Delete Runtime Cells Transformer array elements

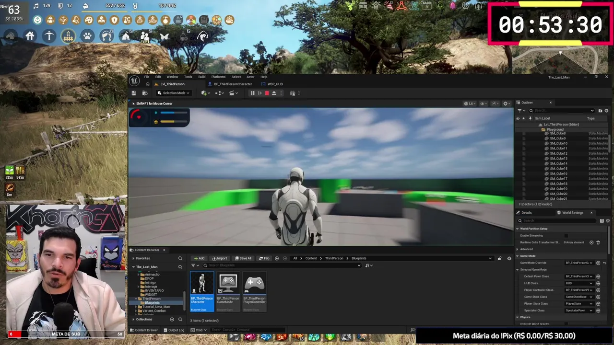click(x=598, y=242)
